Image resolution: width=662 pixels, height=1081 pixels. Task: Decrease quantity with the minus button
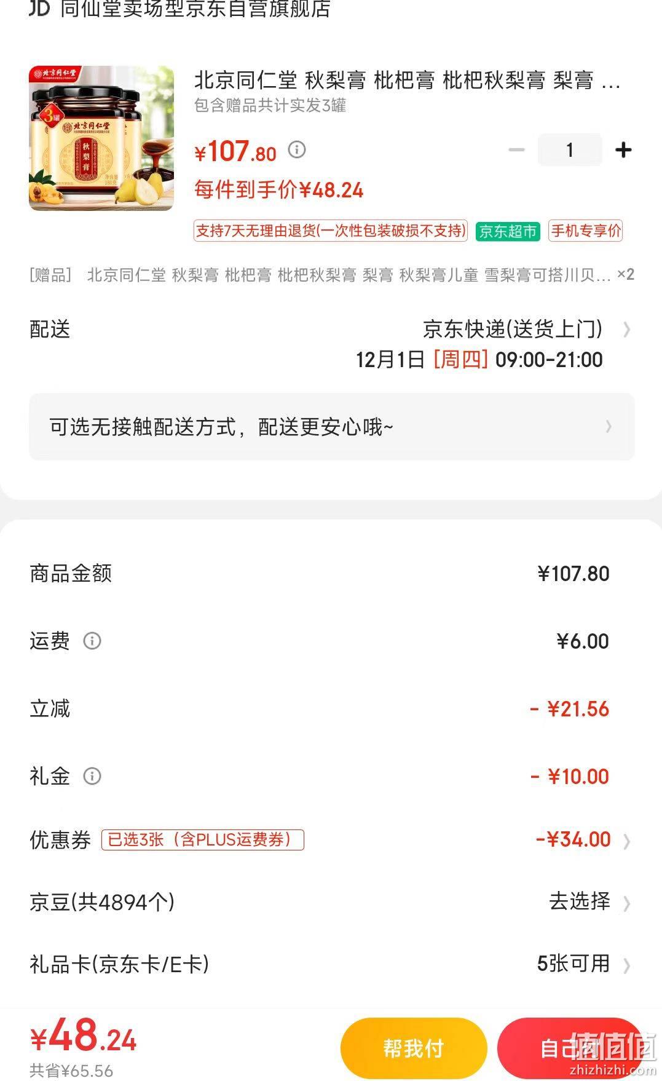517,150
